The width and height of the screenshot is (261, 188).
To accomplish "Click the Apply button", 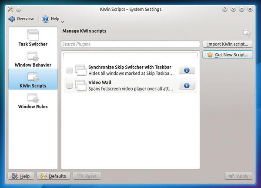I will point(238,176).
